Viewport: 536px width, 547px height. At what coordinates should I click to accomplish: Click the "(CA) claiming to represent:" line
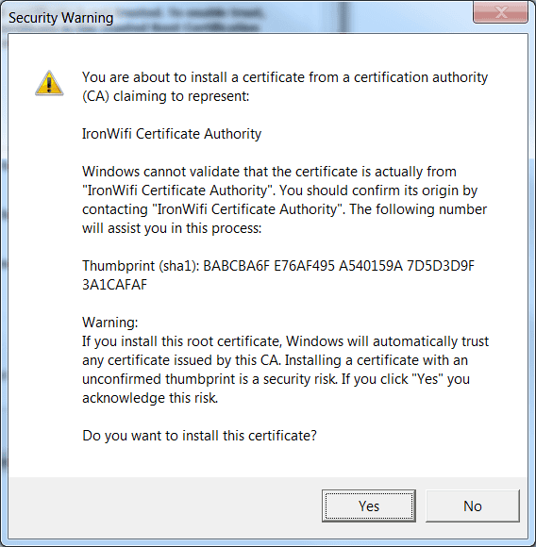pos(166,96)
